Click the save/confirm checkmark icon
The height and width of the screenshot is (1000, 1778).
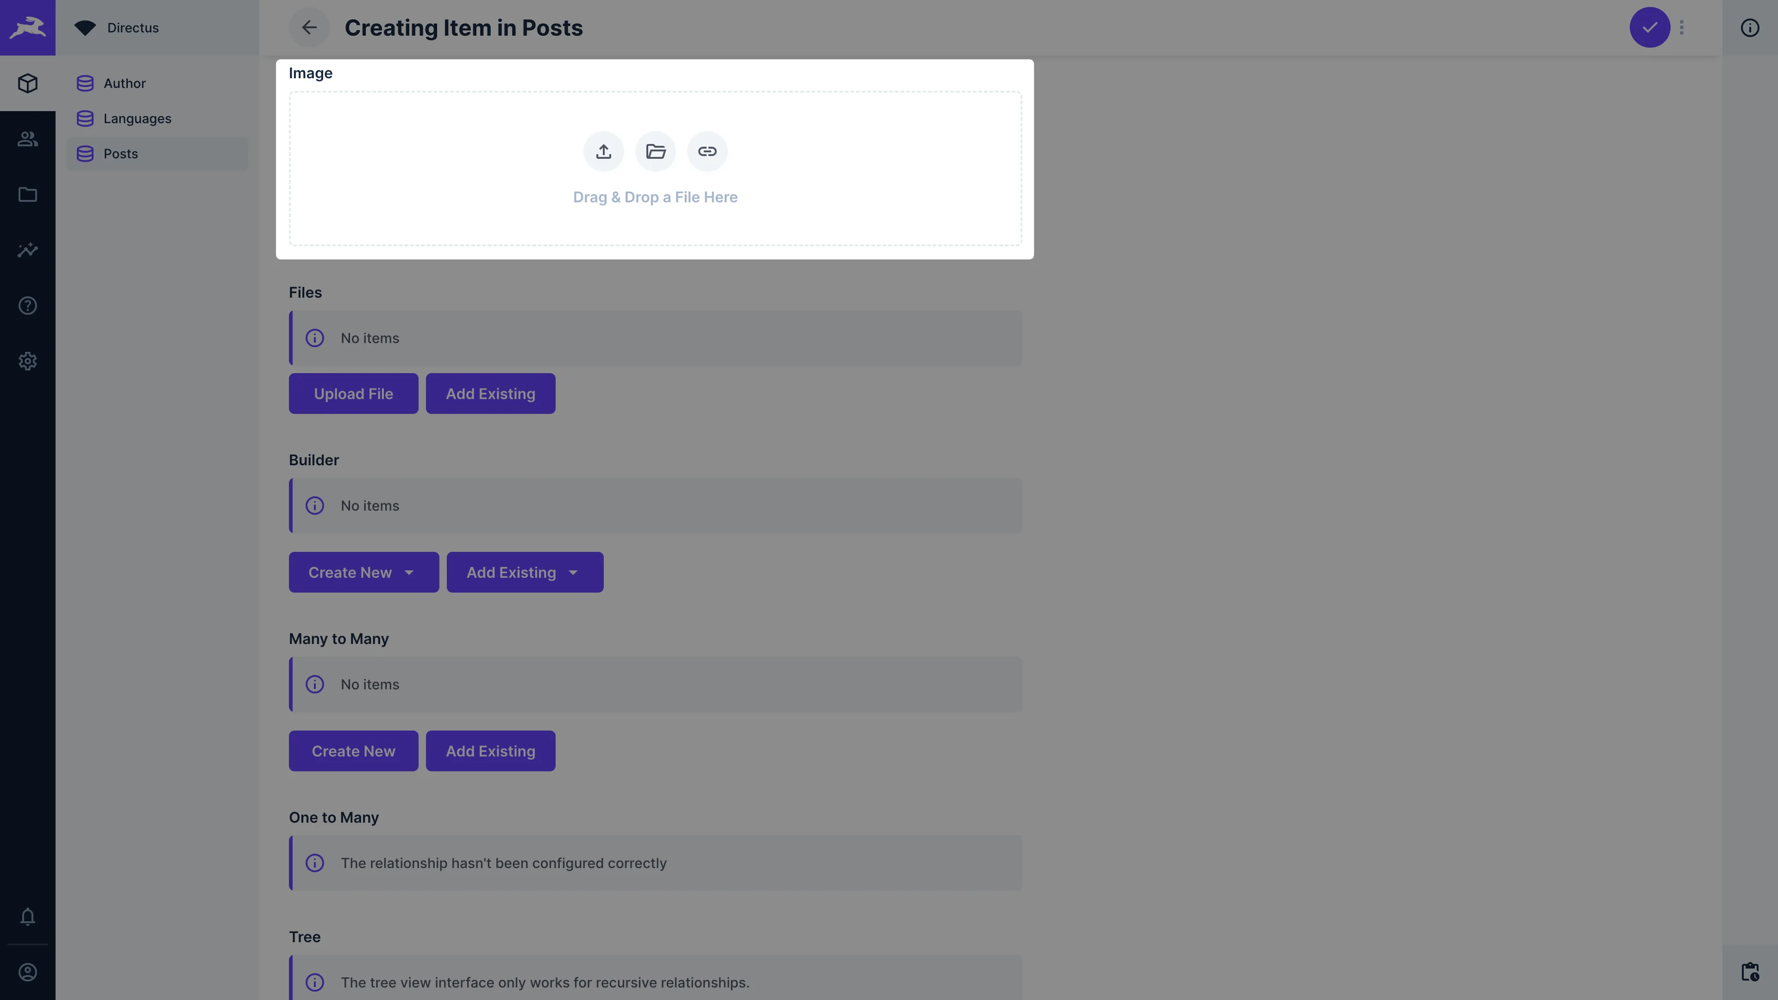coord(1650,27)
